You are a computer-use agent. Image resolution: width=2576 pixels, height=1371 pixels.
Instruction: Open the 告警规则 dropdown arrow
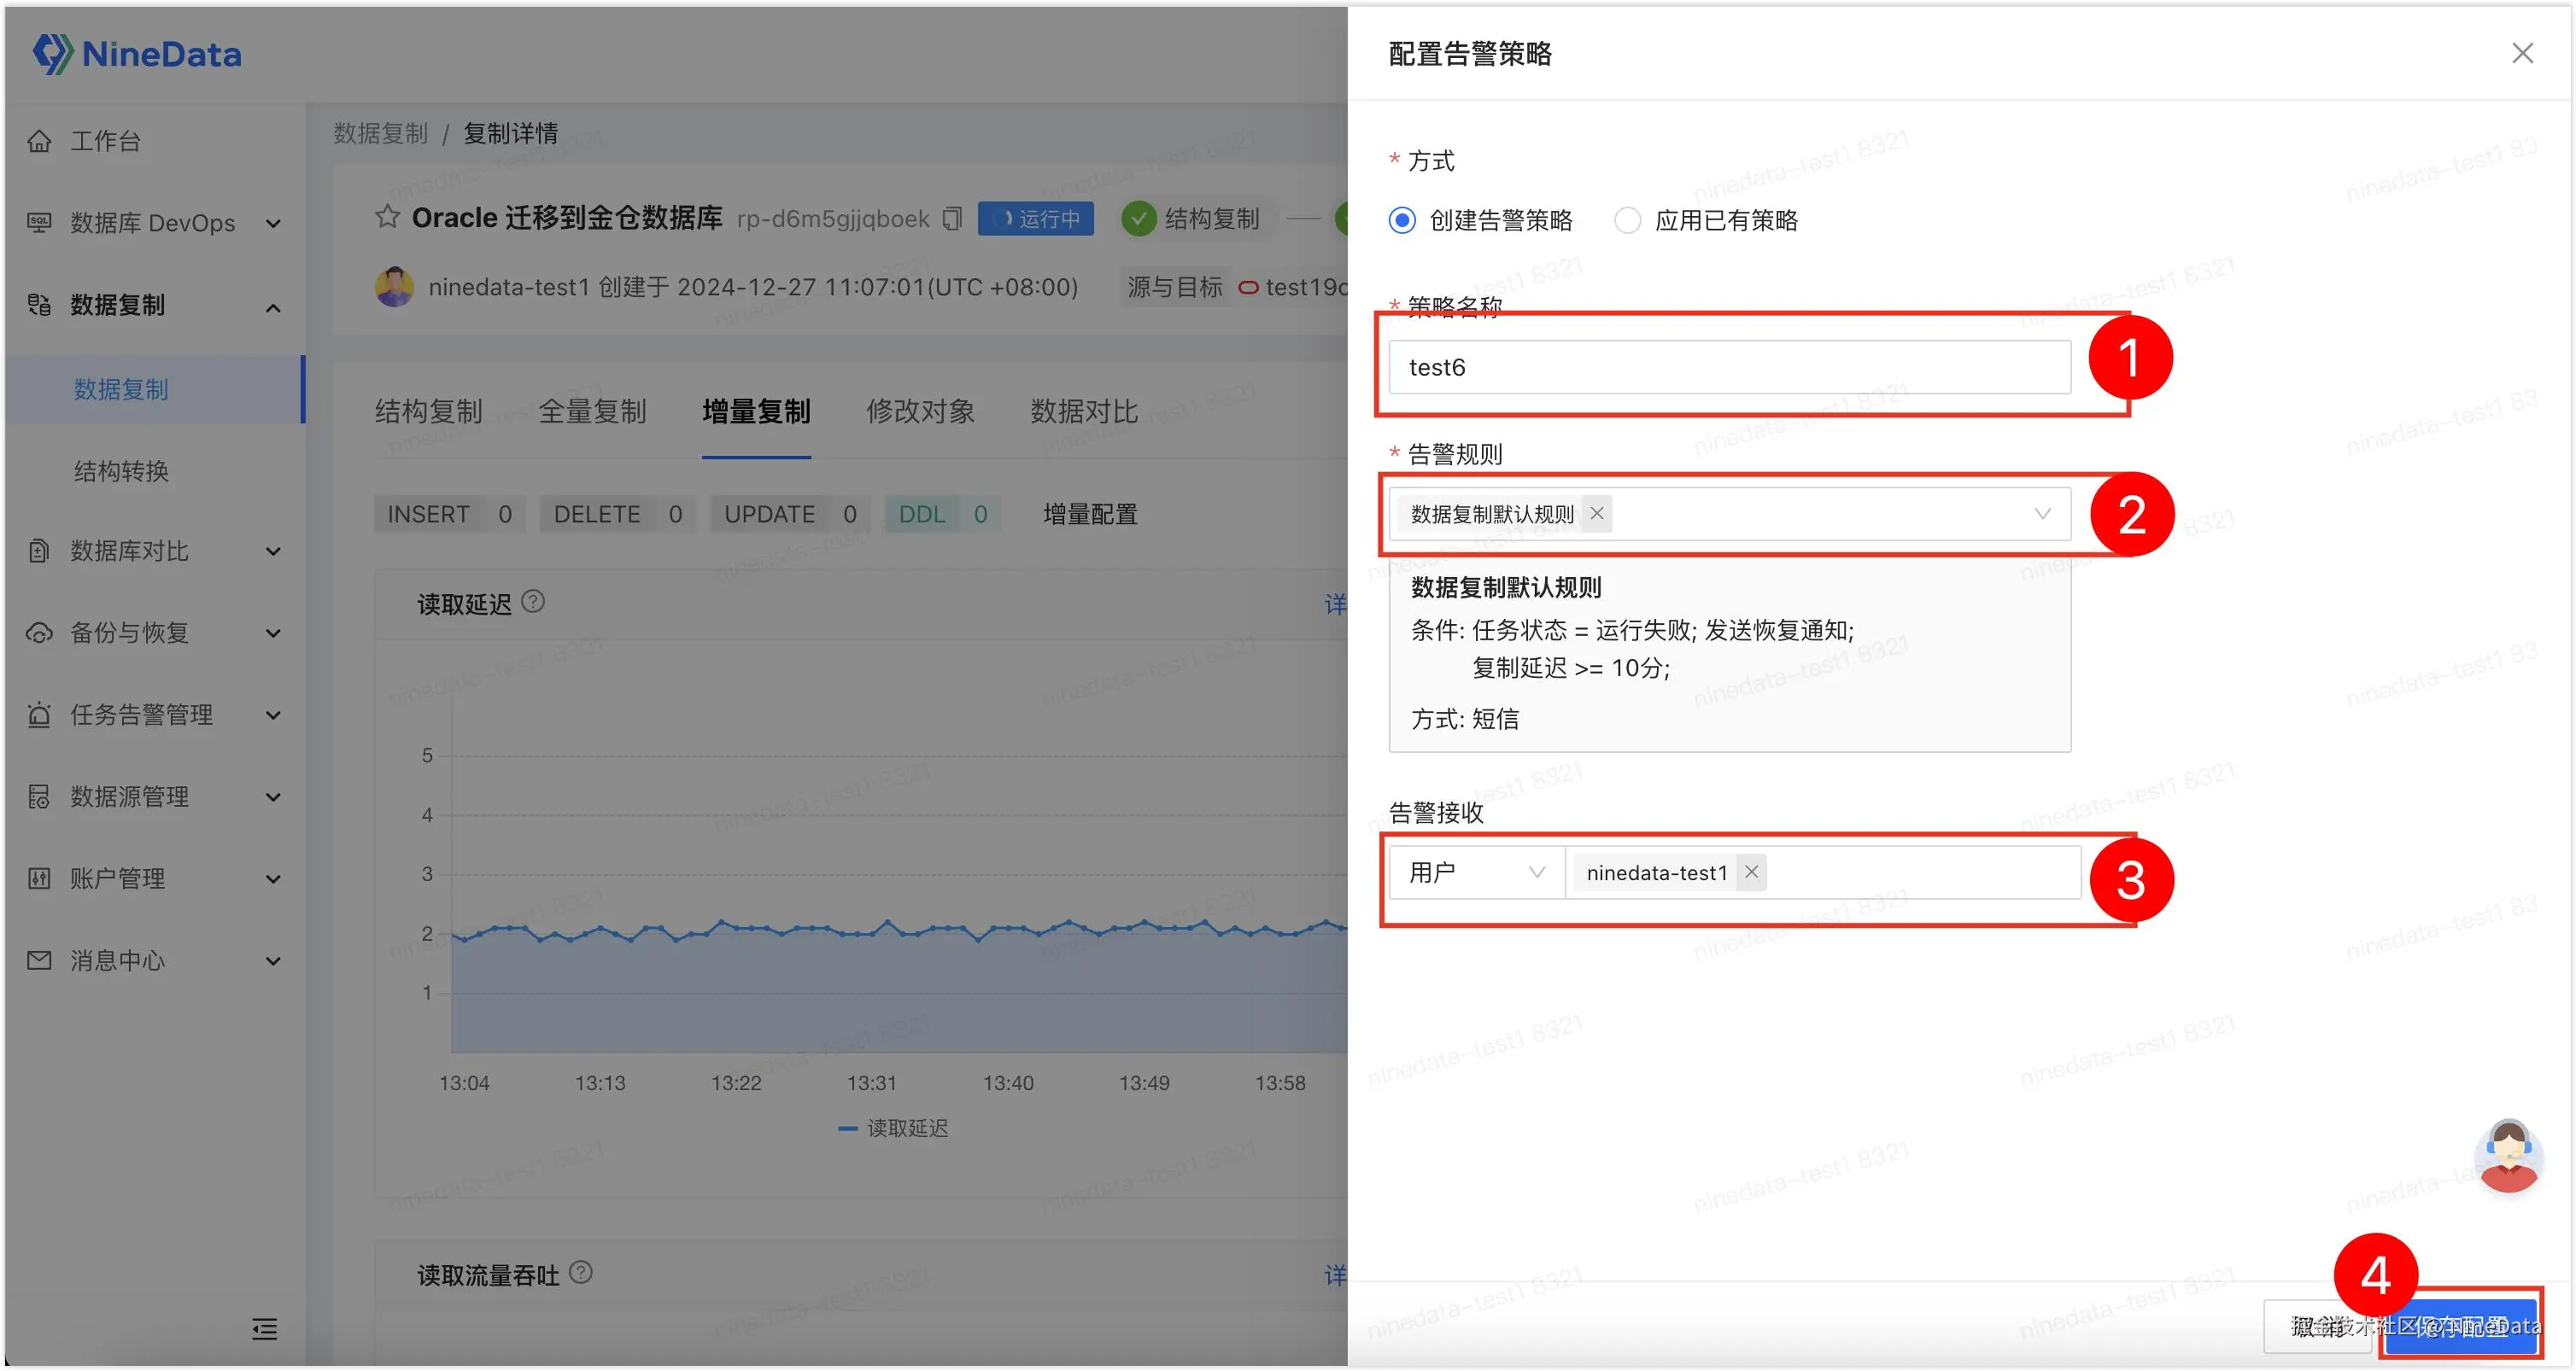(2042, 514)
